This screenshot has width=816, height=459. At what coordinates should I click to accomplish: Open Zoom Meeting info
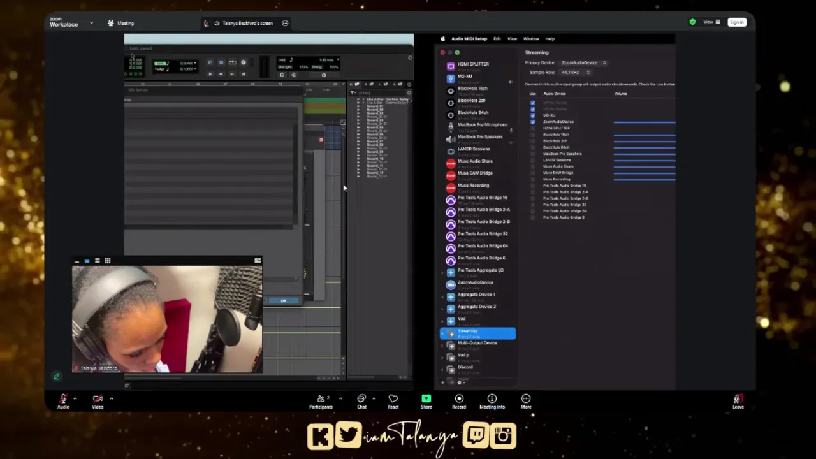(x=492, y=401)
